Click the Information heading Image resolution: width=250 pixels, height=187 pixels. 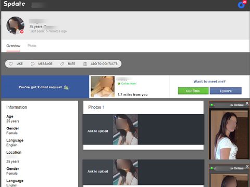pos(17,108)
